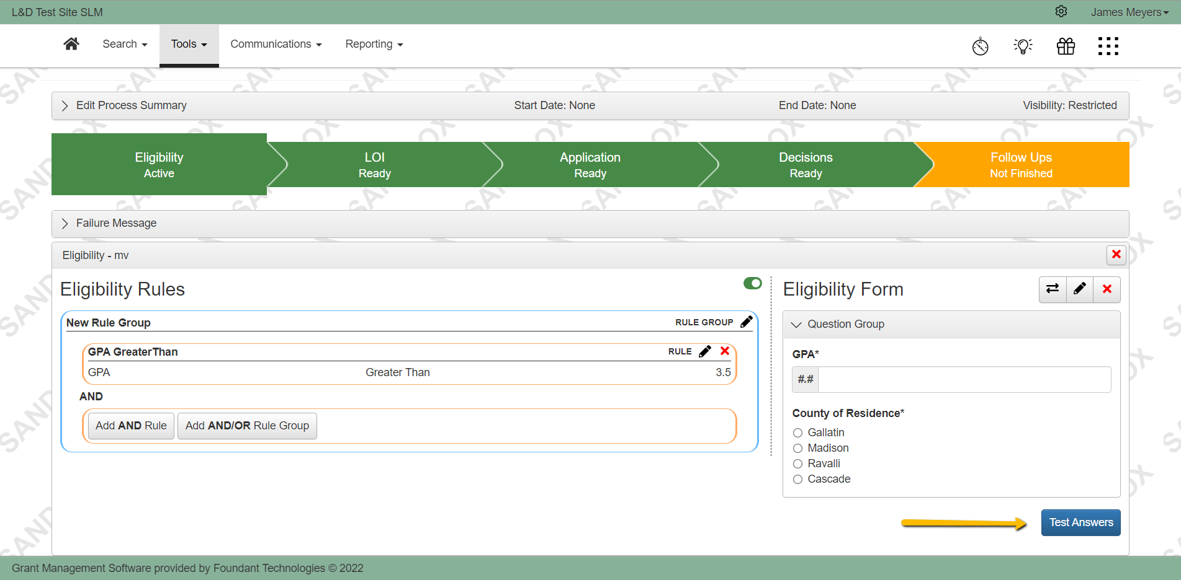The image size is (1181, 580).
Task: Click Add AND Rule button
Action: tap(130, 426)
